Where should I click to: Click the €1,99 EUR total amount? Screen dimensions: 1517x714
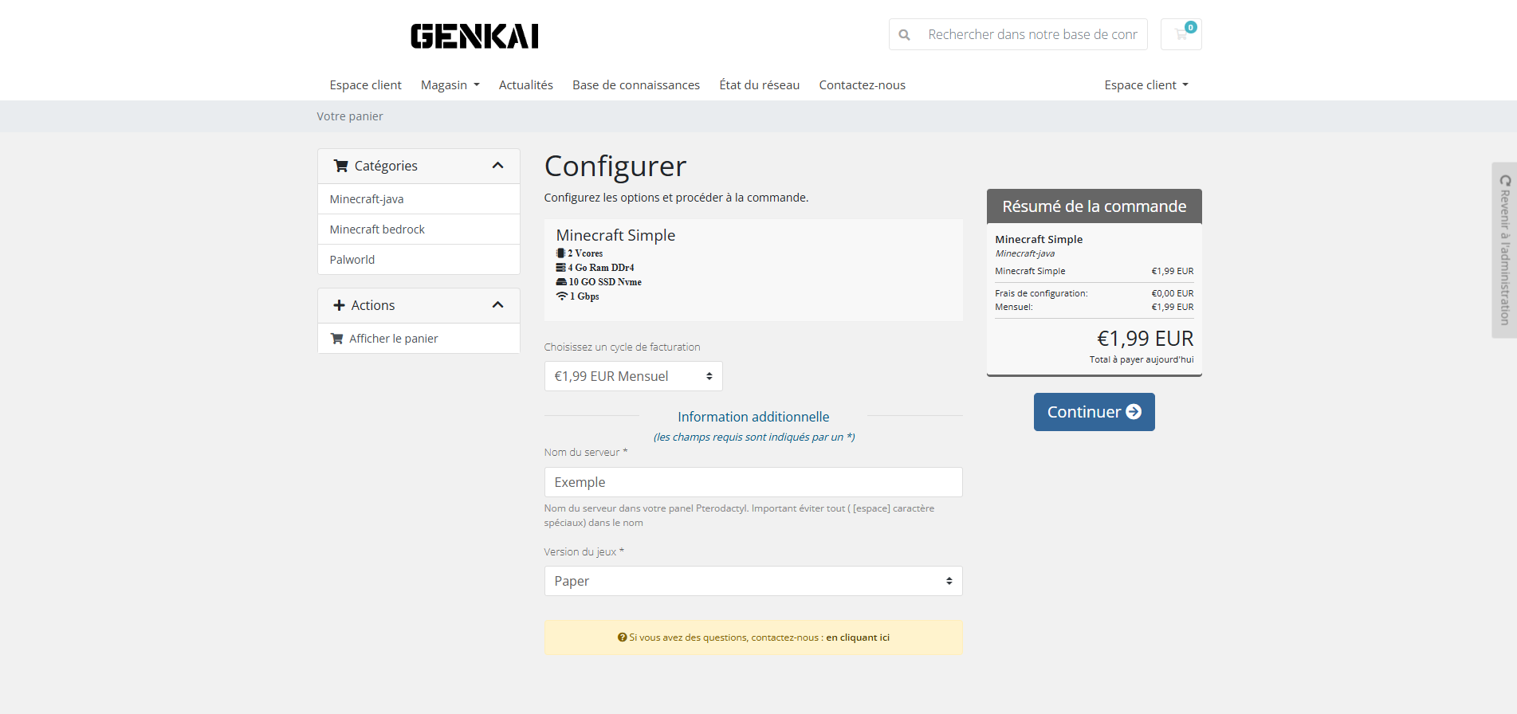point(1146,339)
